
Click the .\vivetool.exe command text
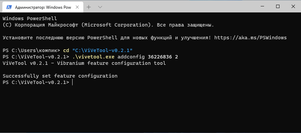click(93, 57)
